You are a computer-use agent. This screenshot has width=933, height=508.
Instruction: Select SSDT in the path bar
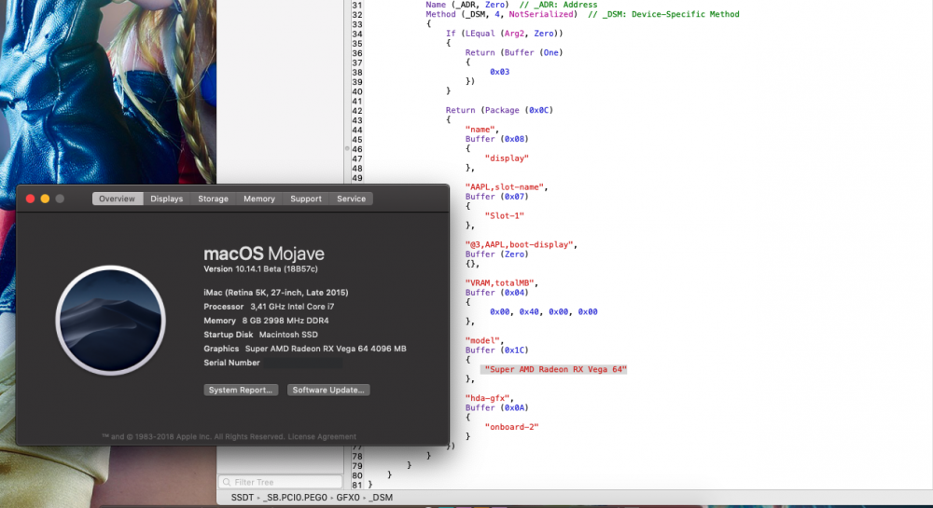tap(243, 498)
